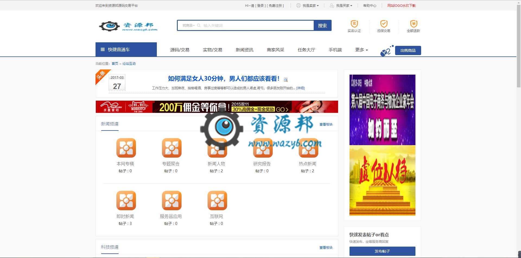Click the 新闻频道 section tab title
521x258 pixels.
(110, 124)
